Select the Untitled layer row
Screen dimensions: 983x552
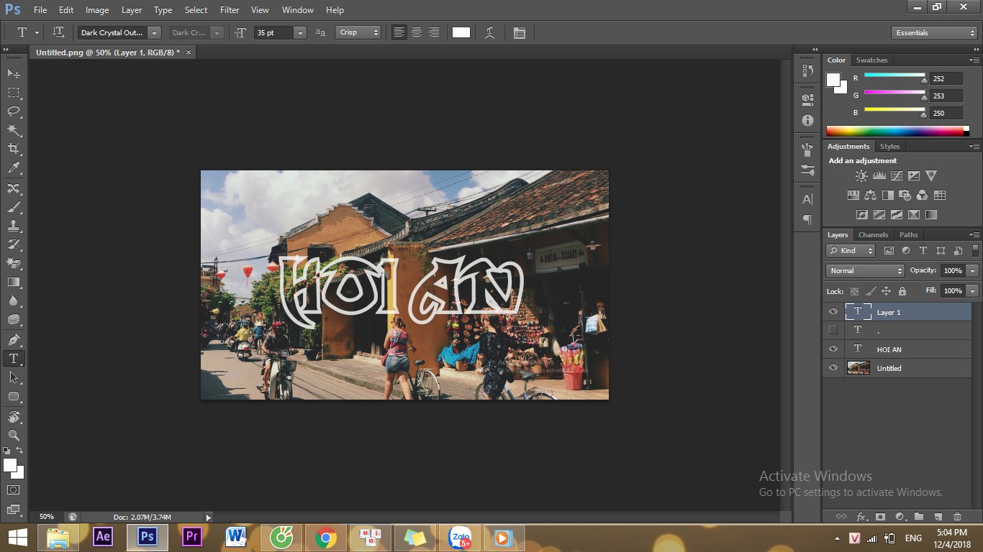click(897, 368)
